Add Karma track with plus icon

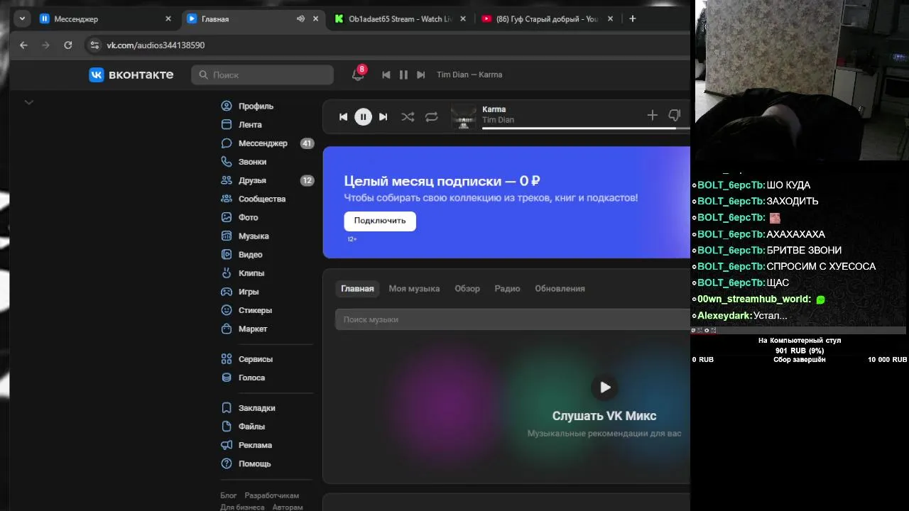[x=652, y=115]
